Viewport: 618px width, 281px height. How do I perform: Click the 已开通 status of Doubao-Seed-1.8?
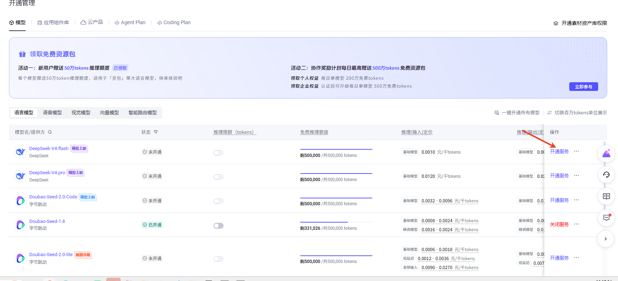click(152, 225)
